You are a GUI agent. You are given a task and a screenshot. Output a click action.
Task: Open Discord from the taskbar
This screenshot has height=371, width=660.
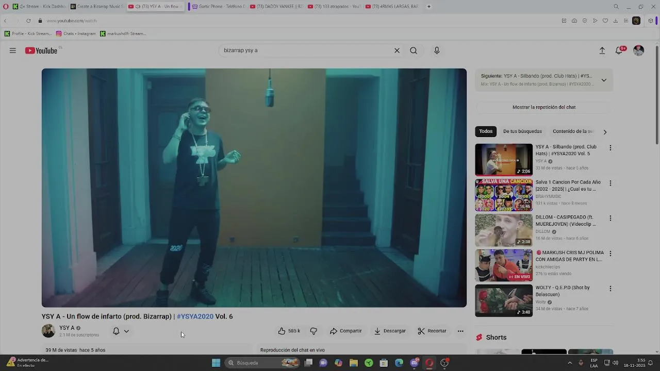coord(414,363)
